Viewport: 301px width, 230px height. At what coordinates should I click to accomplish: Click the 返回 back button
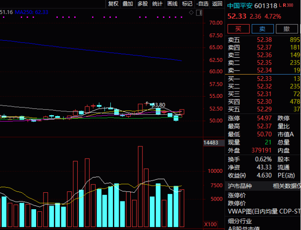217,3
